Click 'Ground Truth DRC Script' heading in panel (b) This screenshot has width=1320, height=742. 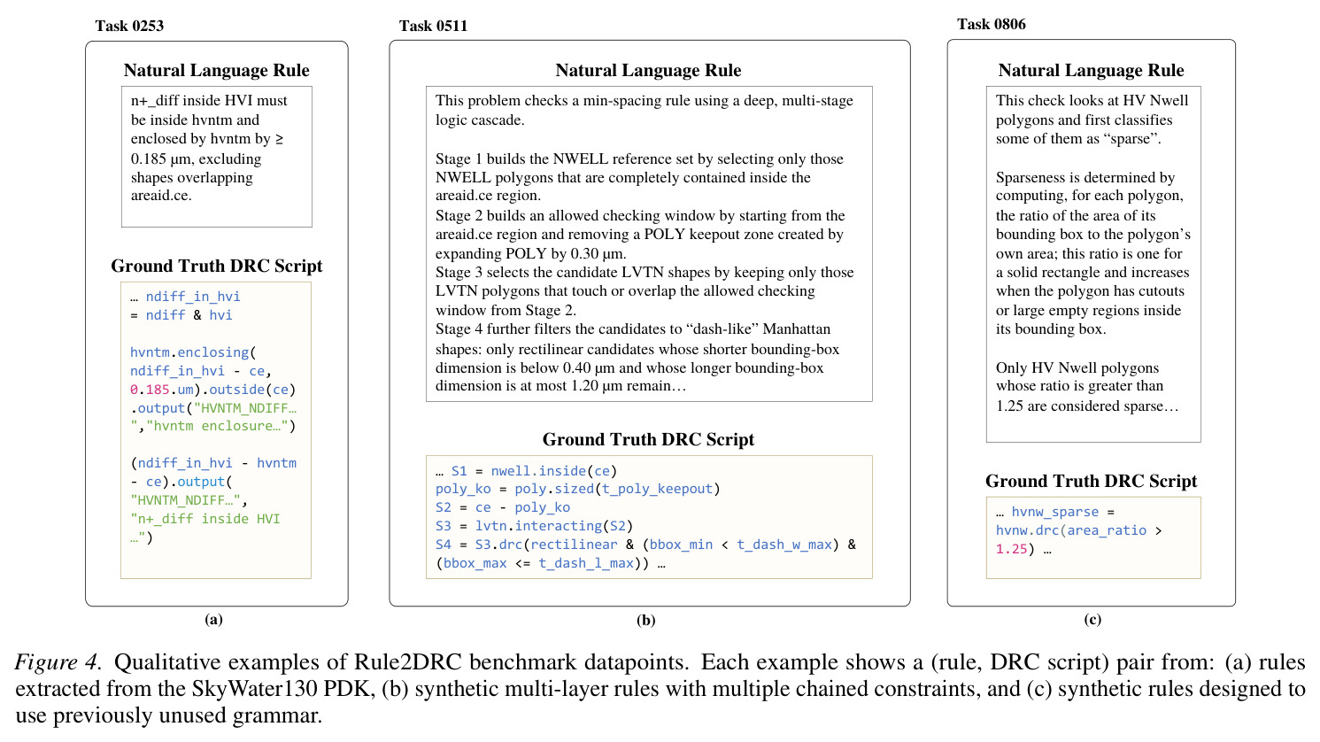[x=649, y=440]
